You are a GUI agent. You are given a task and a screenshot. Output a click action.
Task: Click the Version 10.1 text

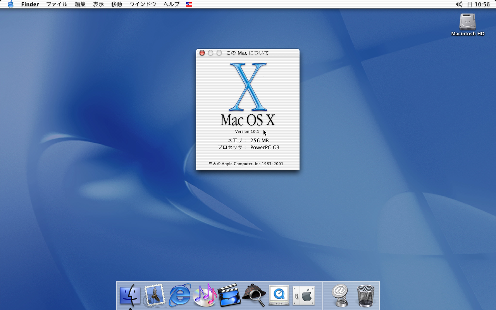click(x=247, y=132)
